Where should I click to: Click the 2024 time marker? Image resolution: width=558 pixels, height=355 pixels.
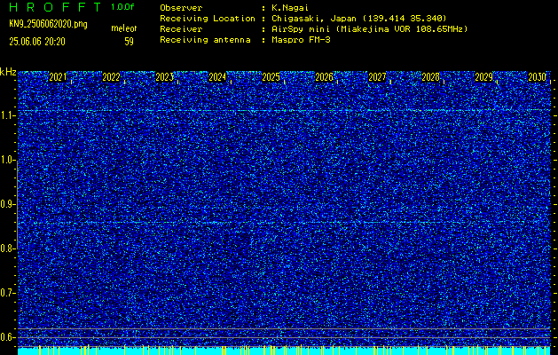[217, 77]
